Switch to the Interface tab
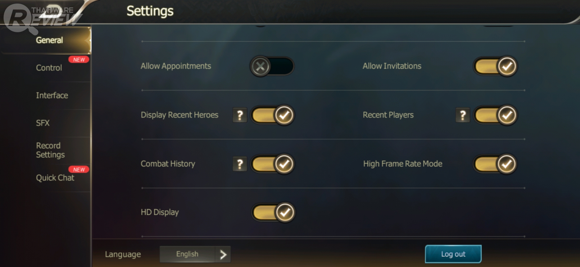The width and height of the screenshot is (580, 267). click(x=52, y=96)
